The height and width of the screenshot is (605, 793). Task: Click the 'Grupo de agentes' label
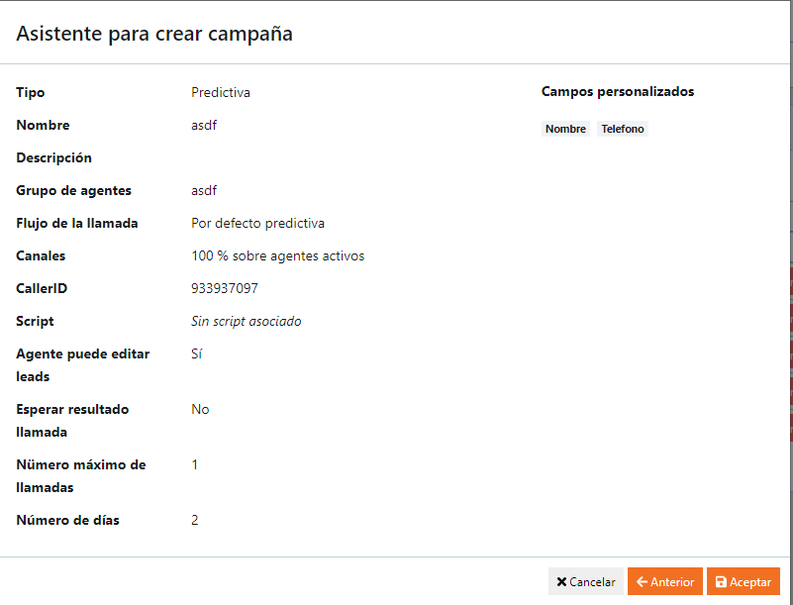[x=73, y=190]
